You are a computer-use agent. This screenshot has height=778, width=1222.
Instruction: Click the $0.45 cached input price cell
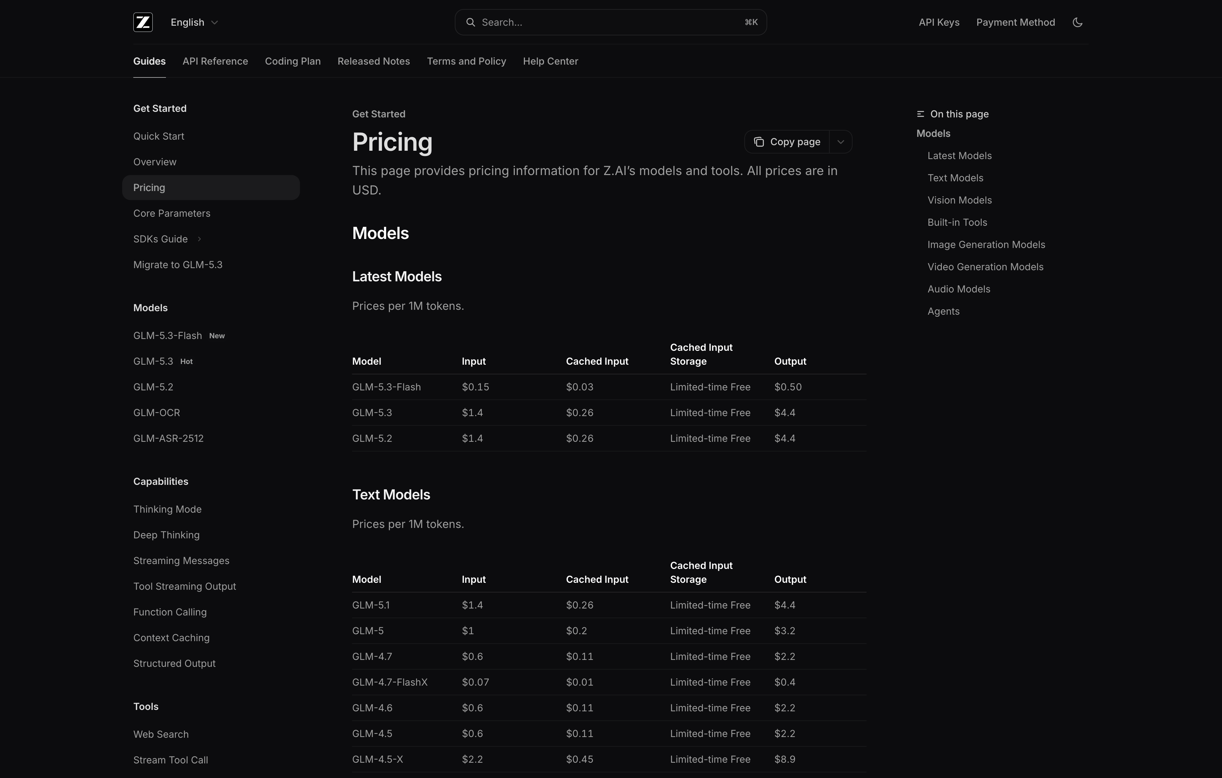pos(579,760)
